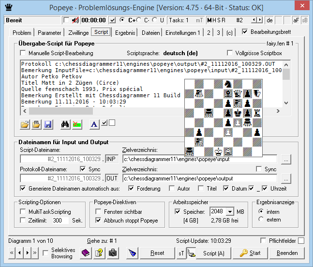This screenshot has width=313, height=267.
Task: Open the Einstellungen 1 tab
Action: (183, 32)
